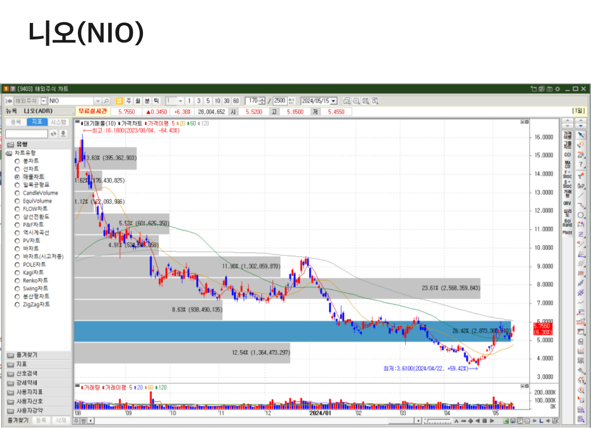Select the 틱 tick period button
Image resolution: width=591 pixels, height=429 pixels.
tap(156, 101)
